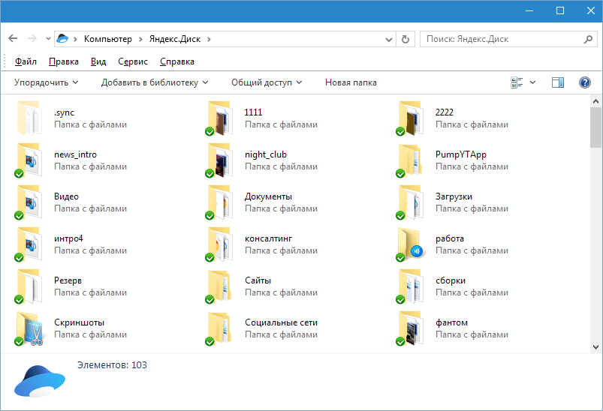The width and height of the screenshot is (603, 411).
Task: Expand the Общий доступ dropdown
Action: click(267, 82)
